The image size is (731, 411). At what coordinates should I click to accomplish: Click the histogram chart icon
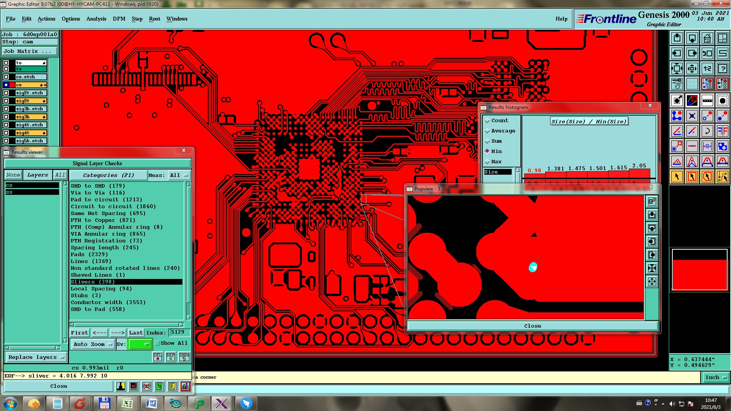pos(185,386)
